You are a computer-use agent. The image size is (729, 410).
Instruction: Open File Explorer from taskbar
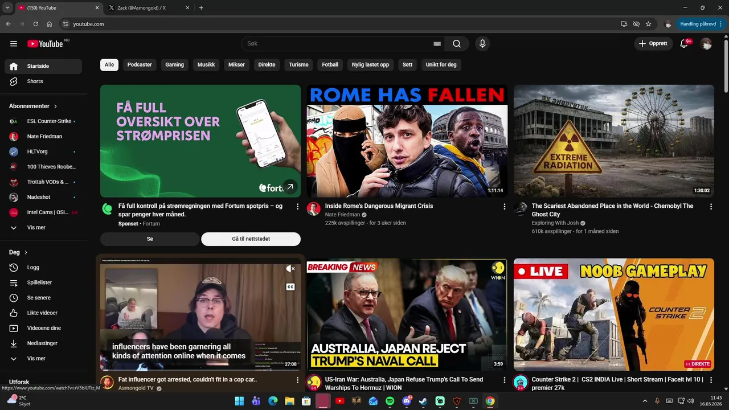coord(289,401)
